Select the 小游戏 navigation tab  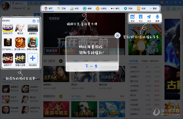[101, 9]
